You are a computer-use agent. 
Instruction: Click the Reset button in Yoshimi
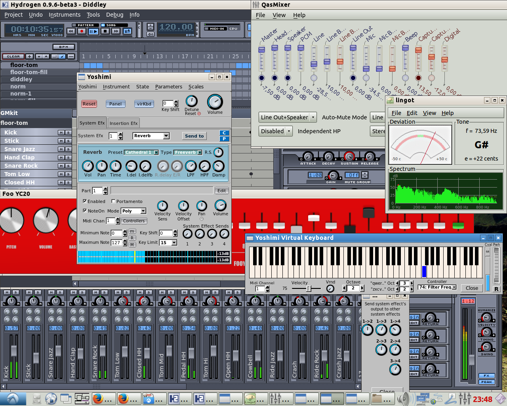tap(89, 104)
